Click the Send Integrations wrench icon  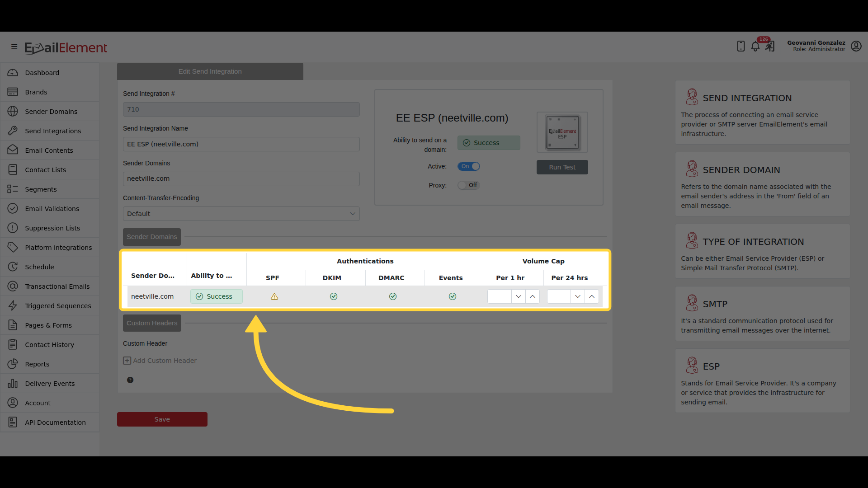(13, 131)
